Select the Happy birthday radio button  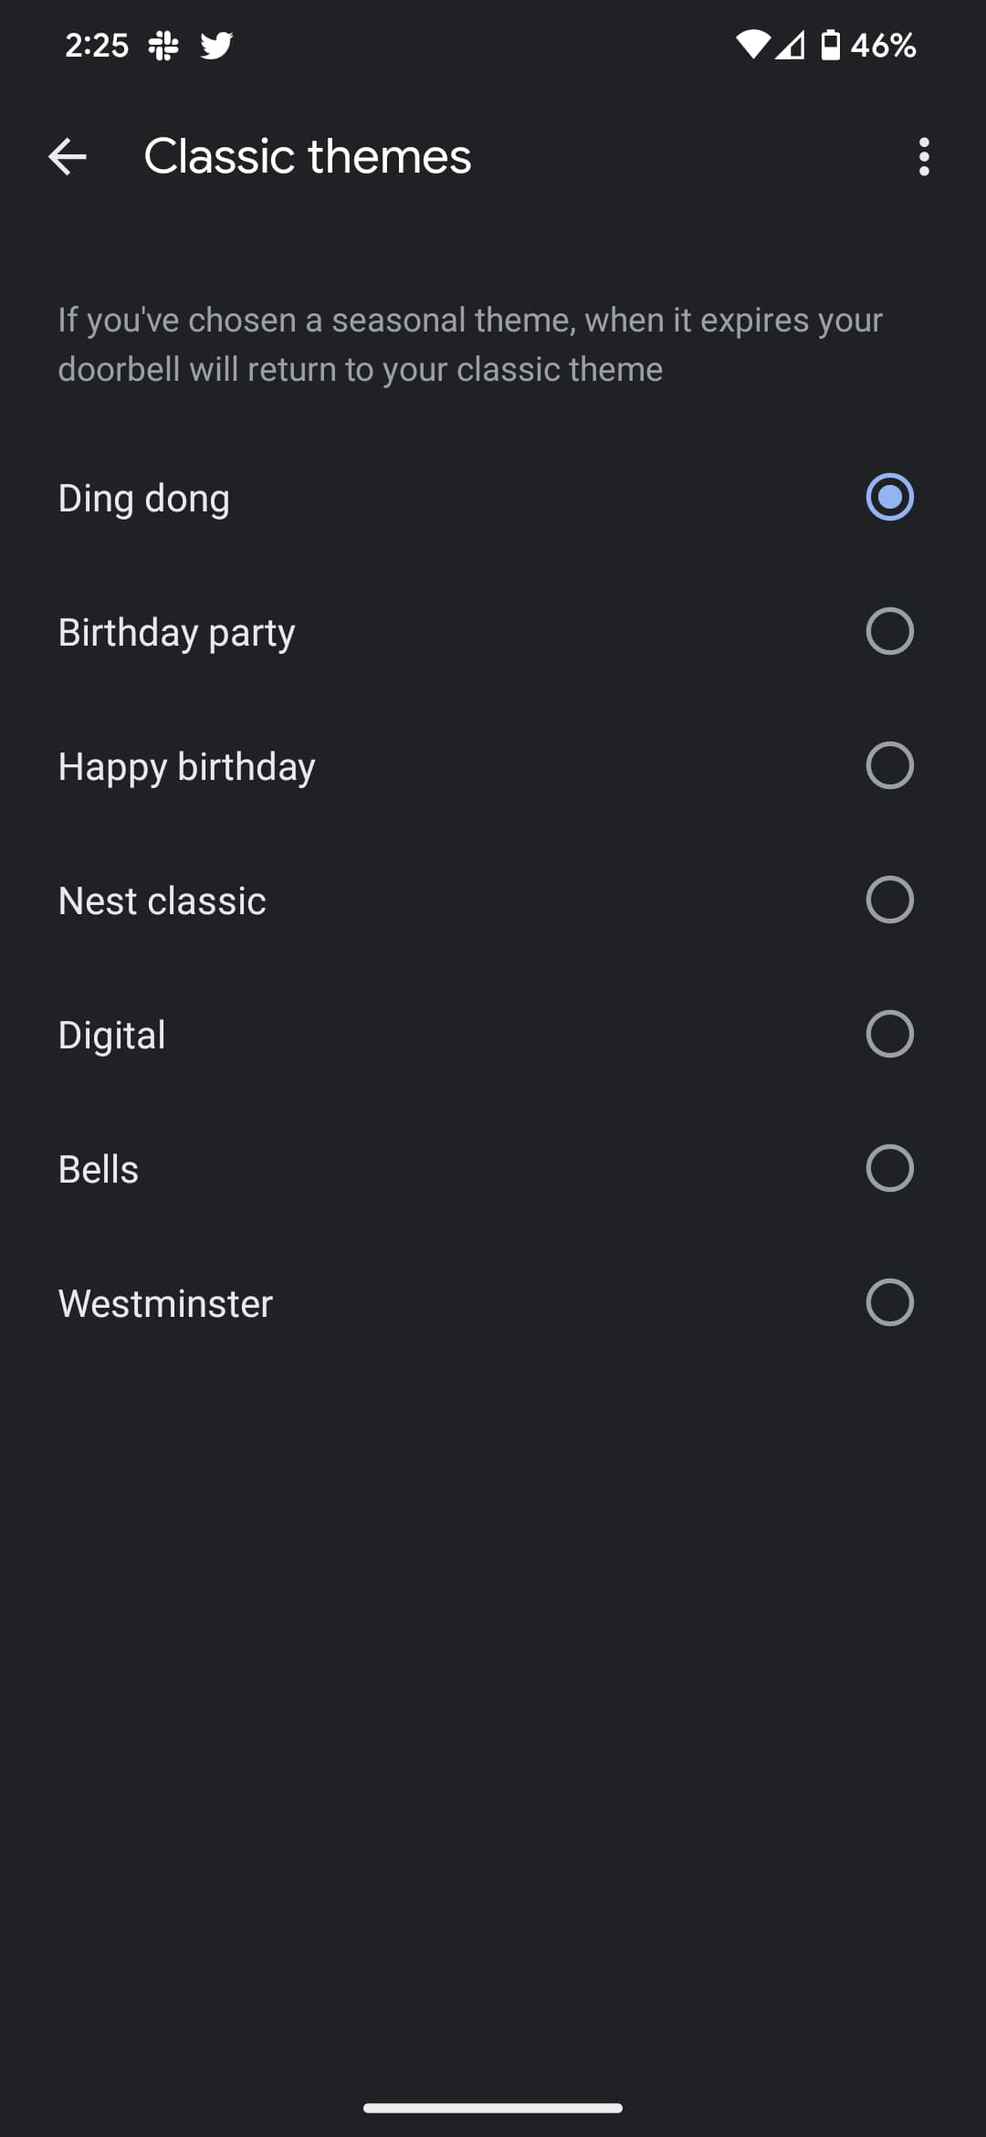pyautogui.click(x=889, y=765)
